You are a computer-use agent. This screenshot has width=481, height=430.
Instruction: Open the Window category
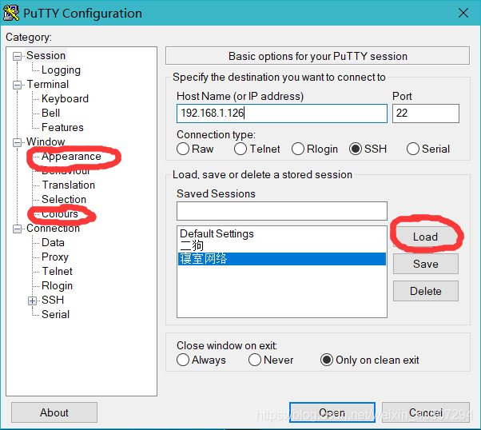click(x=46, y=141)
